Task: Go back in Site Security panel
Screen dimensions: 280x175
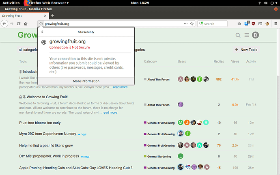Action: pos(42,32)
